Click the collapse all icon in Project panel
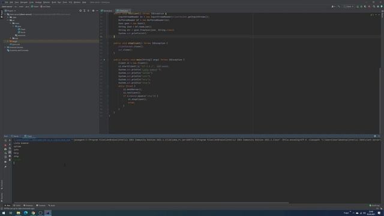Screen dimensions: 384x216 click(x=88, y=11)
